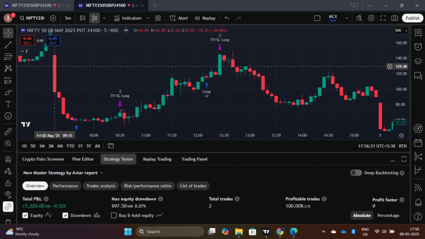The image size is (425, 239).
Task: Open the 5m interval selector
Action: (68, 18)
